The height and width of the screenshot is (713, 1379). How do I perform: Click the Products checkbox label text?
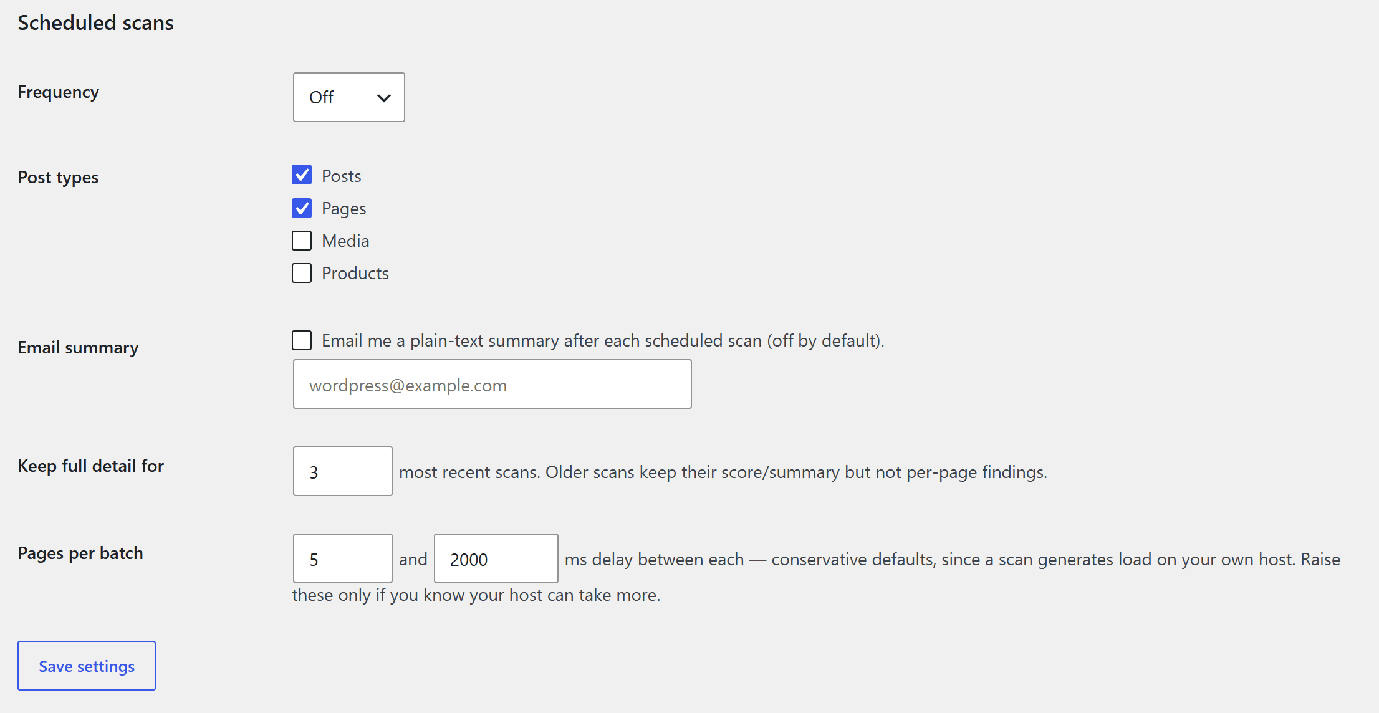pyautogui.click(x=355, y=273)
